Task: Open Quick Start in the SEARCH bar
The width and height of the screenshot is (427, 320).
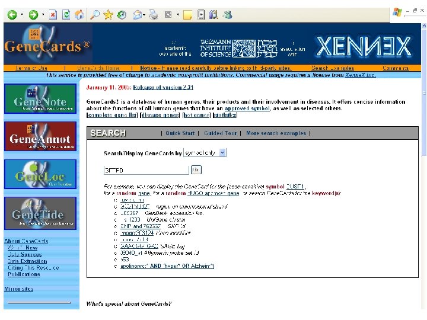Action: [x=180, y=133]
